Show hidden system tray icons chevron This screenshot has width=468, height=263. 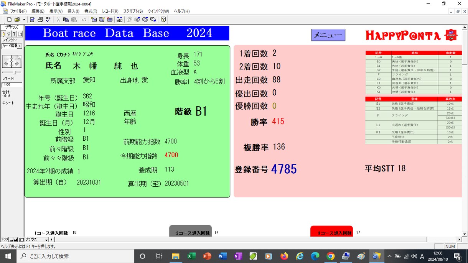389,256
